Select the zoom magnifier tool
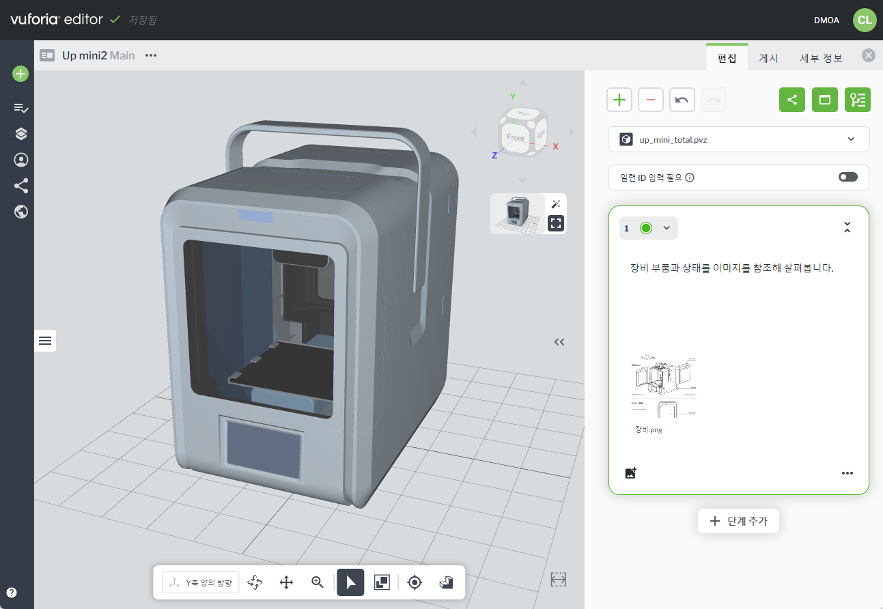 [x=318, y=582]
